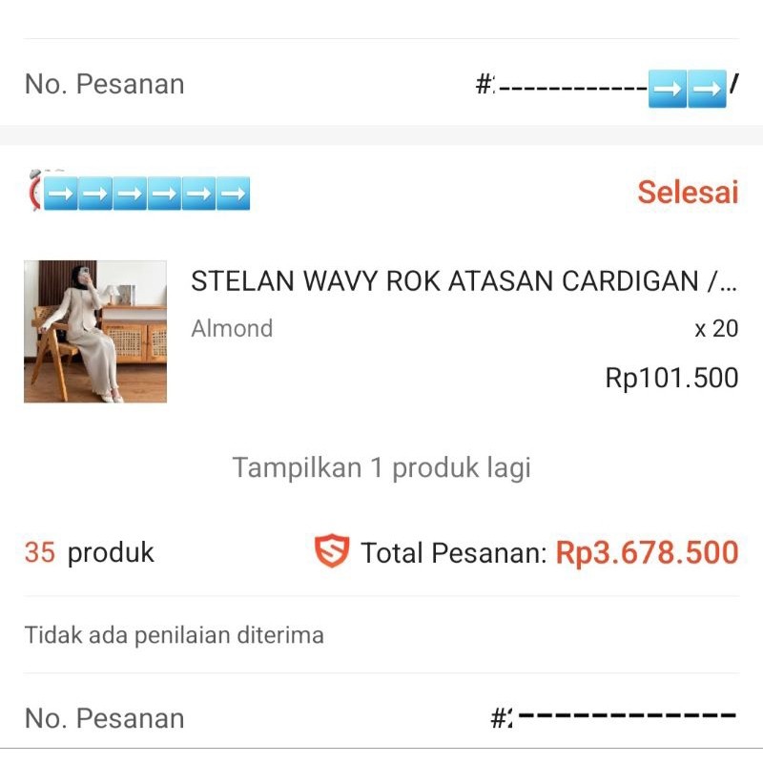This screenshot has height=763, width=763.
Task: Click the rightmost arrow icon in the top order row
Action: click(x=705, y=89)
